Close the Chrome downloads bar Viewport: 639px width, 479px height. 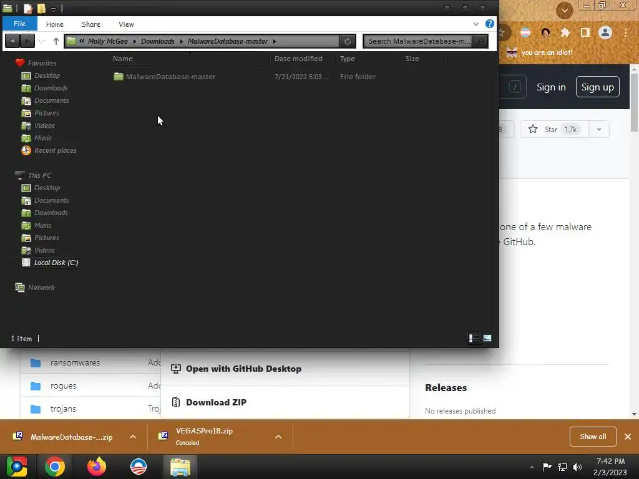coord(628,437)
